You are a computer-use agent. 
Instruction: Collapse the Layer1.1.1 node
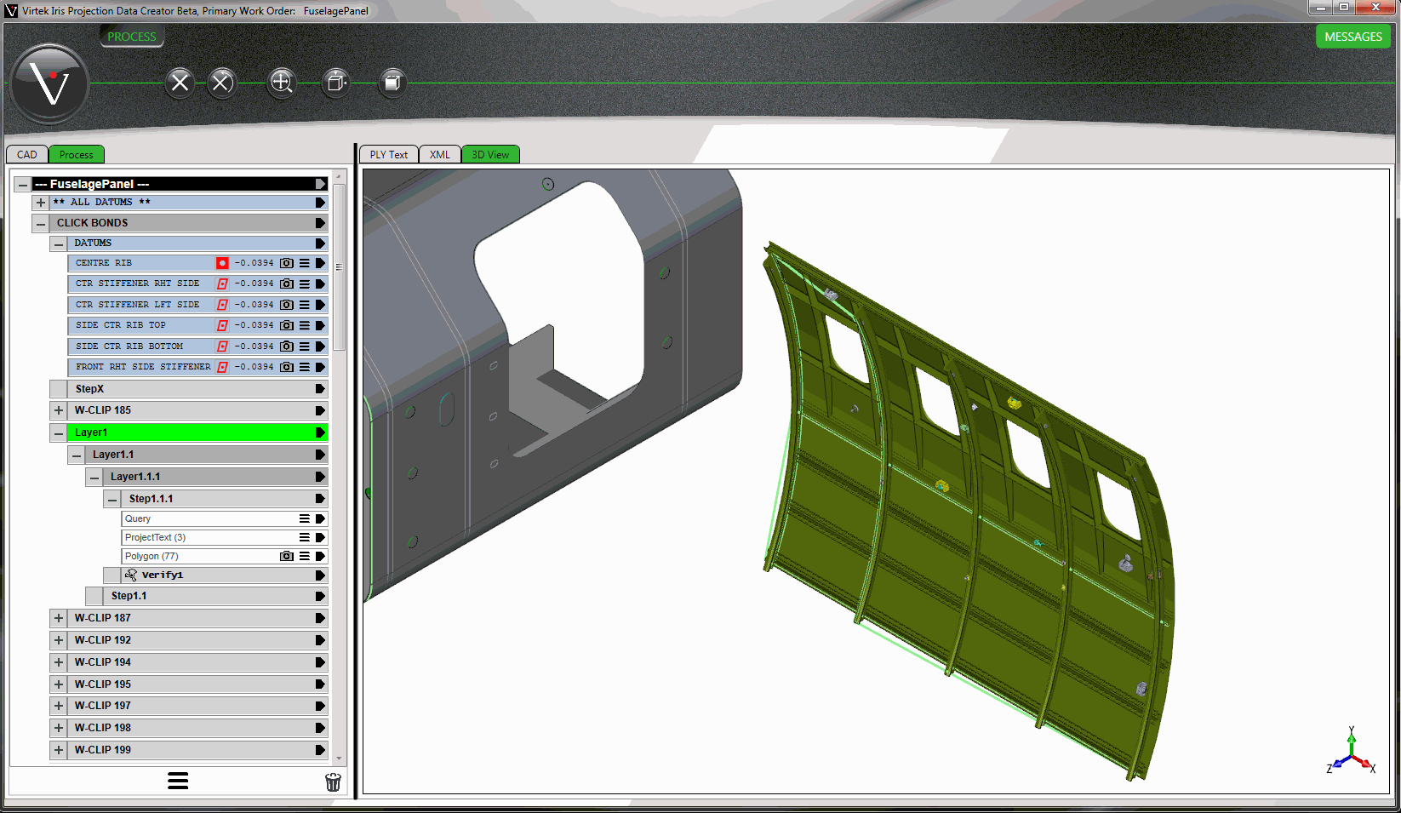94,477
